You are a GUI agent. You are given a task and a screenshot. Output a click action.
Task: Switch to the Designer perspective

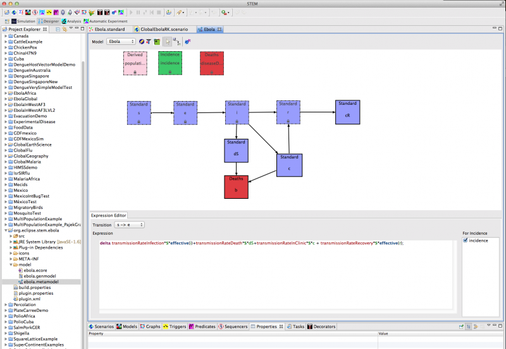point(49,21)
